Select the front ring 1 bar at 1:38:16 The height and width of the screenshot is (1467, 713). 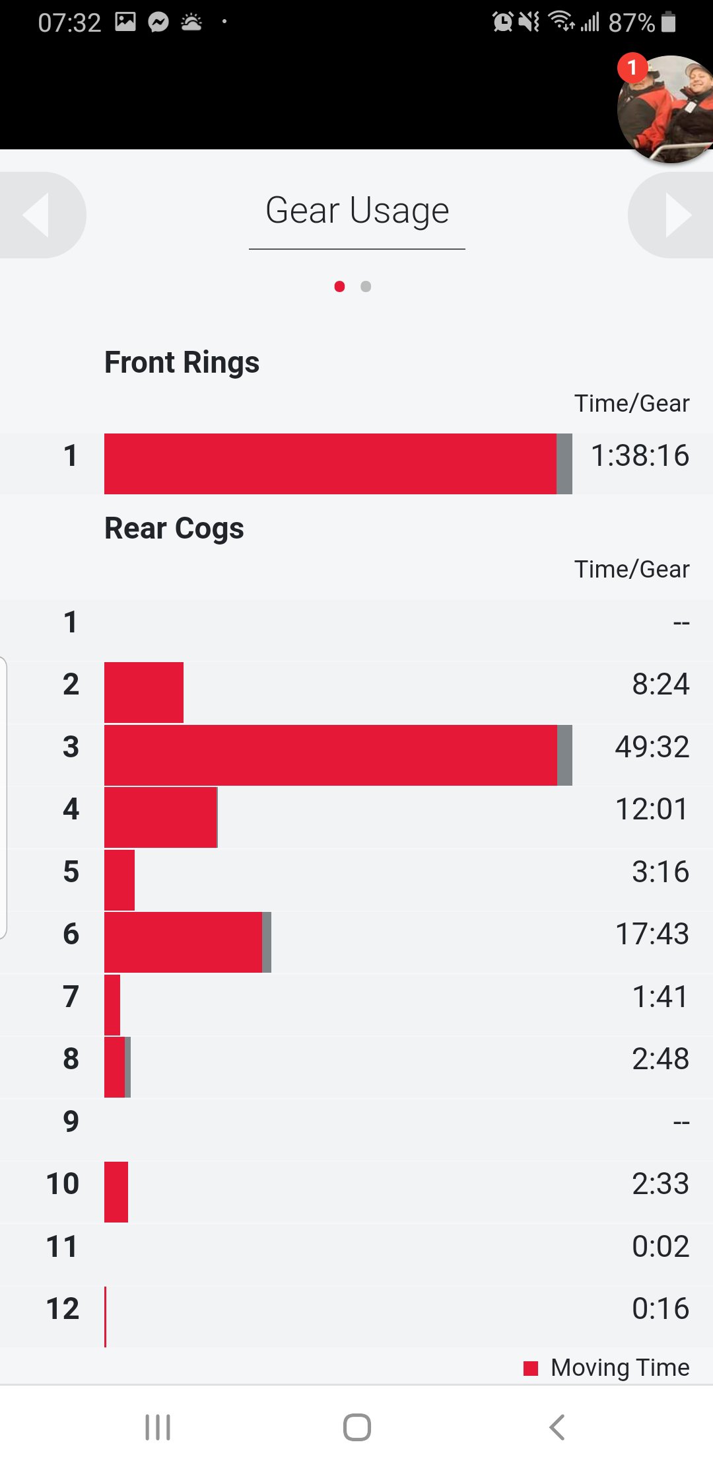(x=338, y=464)
